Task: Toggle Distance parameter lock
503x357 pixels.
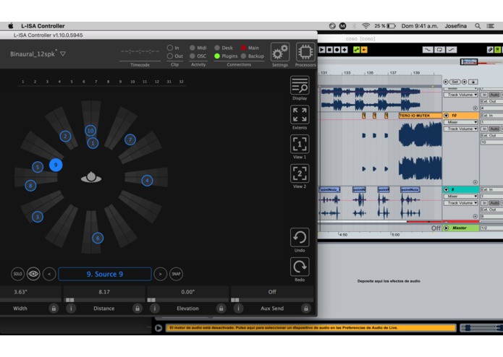Action: point(138,309)
